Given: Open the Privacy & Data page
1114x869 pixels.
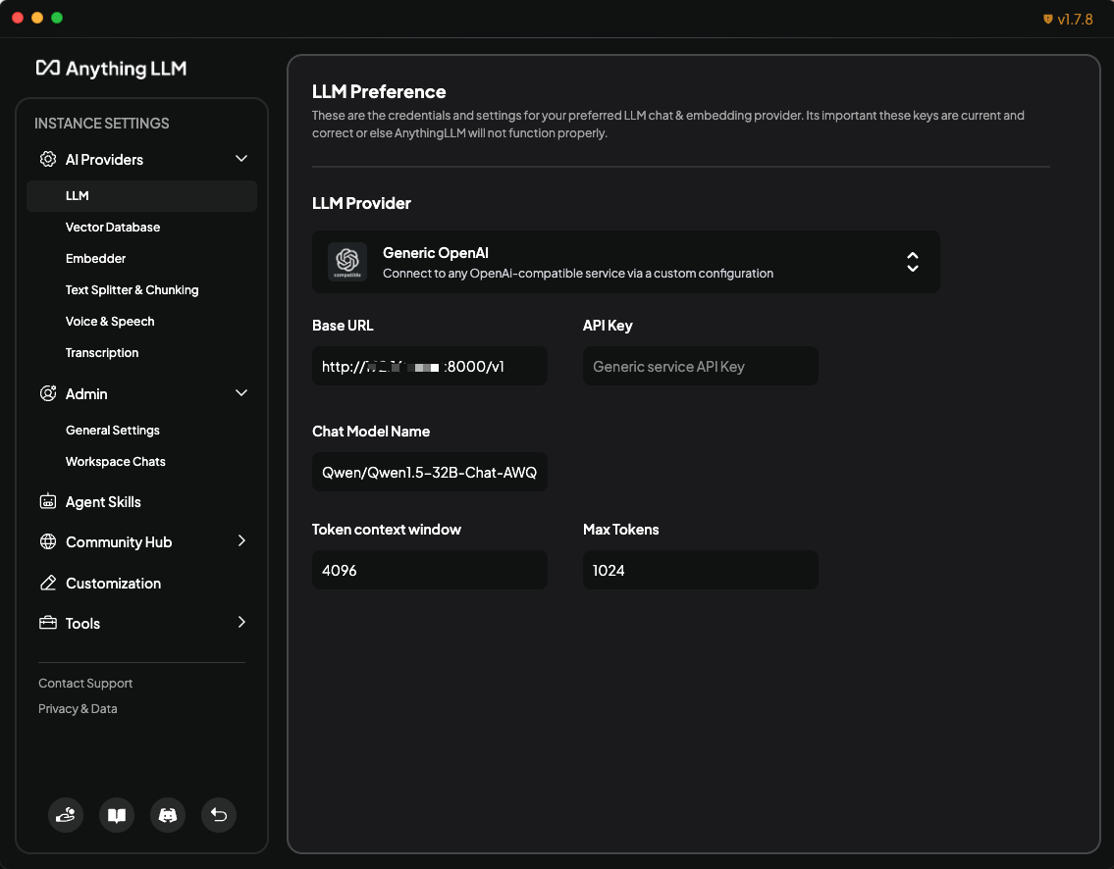Looking at the screenshot, I should click(78, 708).
